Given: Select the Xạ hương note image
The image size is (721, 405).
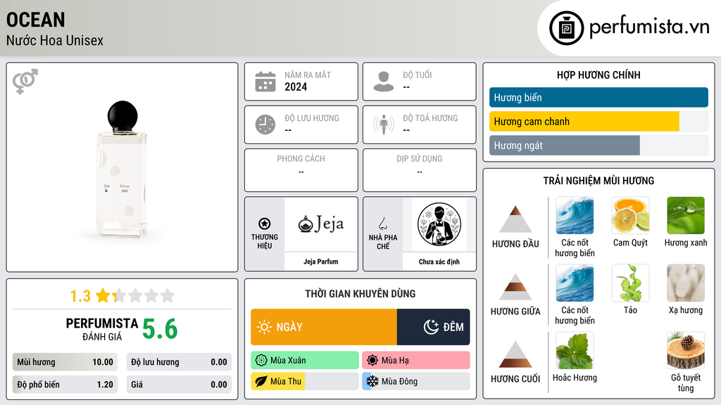Looking at the screenshot, I should [x=686, y=283].
